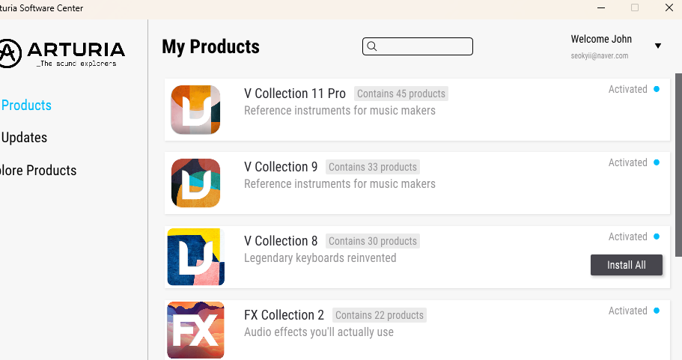Click the V Collection 11 Pro icon
Screen dimensions: 682x360
point(195,110)
